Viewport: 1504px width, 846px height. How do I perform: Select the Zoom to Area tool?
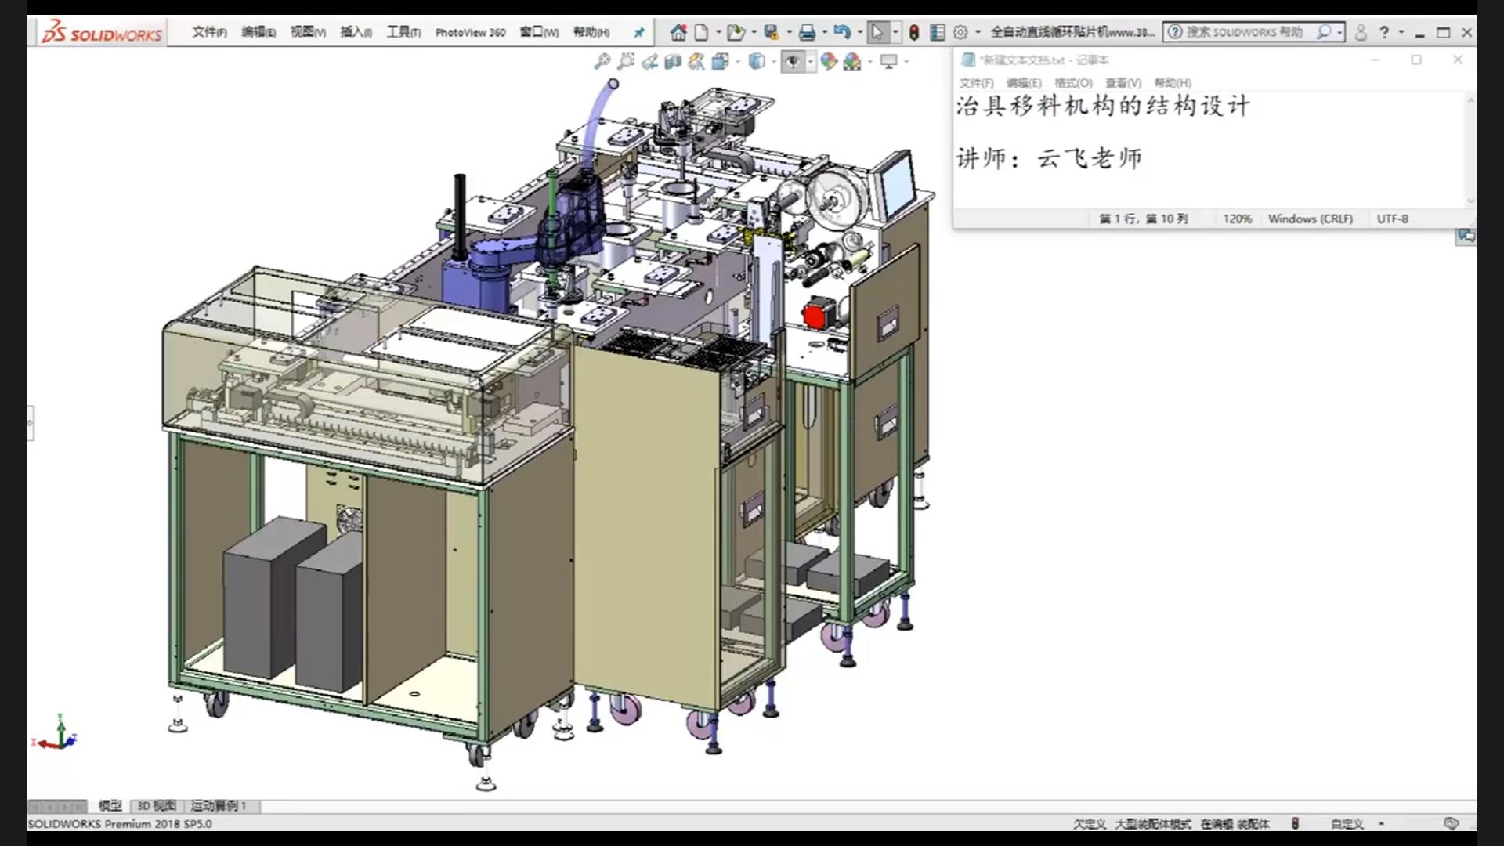click(x=625, y=61)
